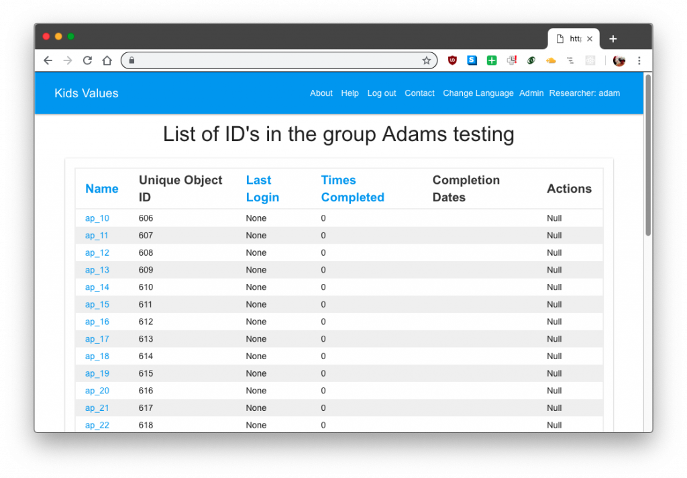Click the vertical page scrollbar
The image size is (687, 478).
coord(648,156)
